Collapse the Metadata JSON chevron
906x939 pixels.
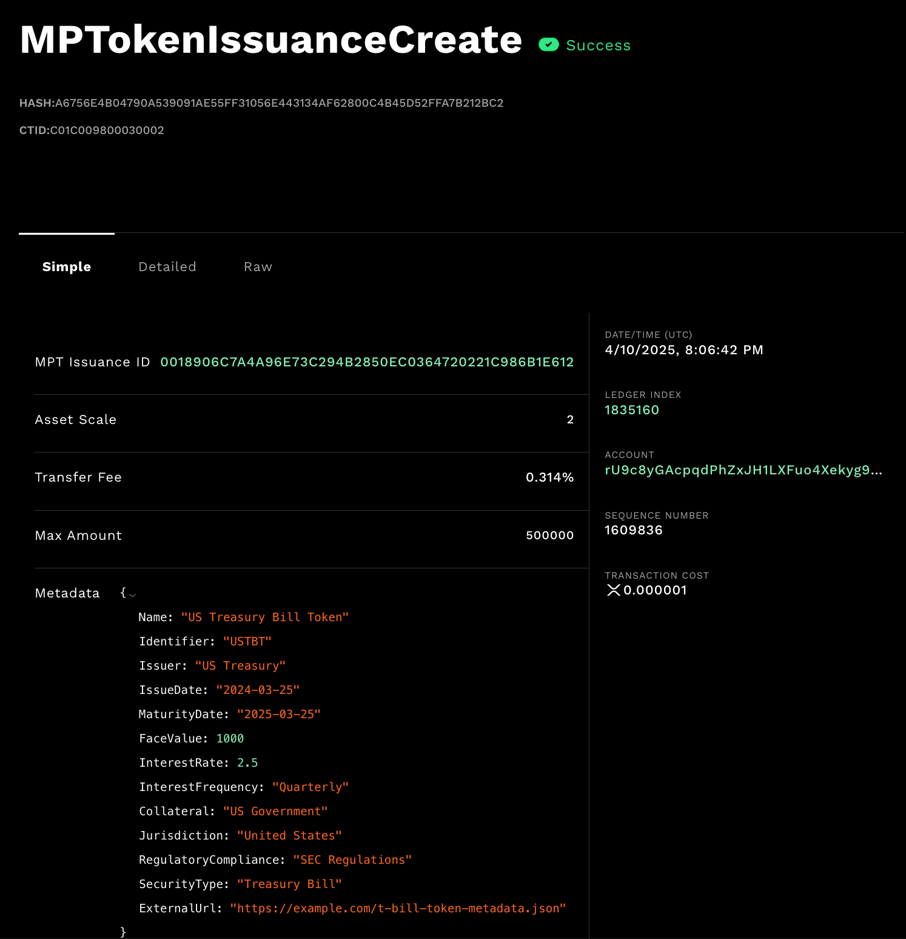click(132, 594)
